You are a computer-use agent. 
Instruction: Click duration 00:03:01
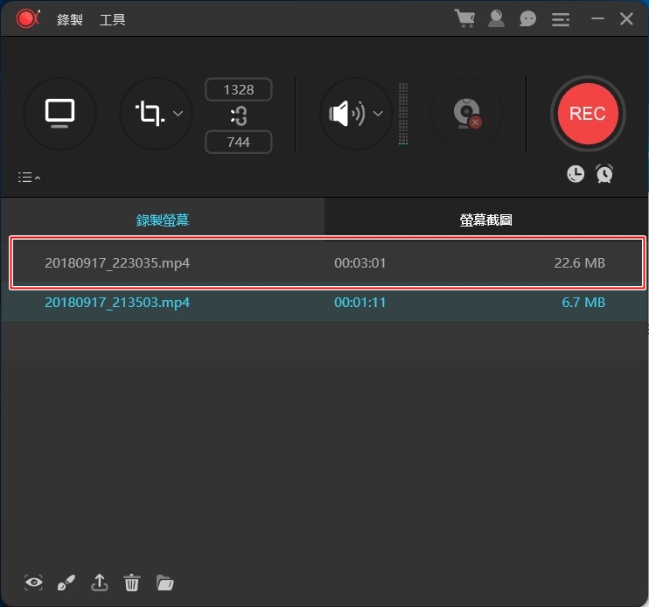pyautogui.click(x=359, y=262)
